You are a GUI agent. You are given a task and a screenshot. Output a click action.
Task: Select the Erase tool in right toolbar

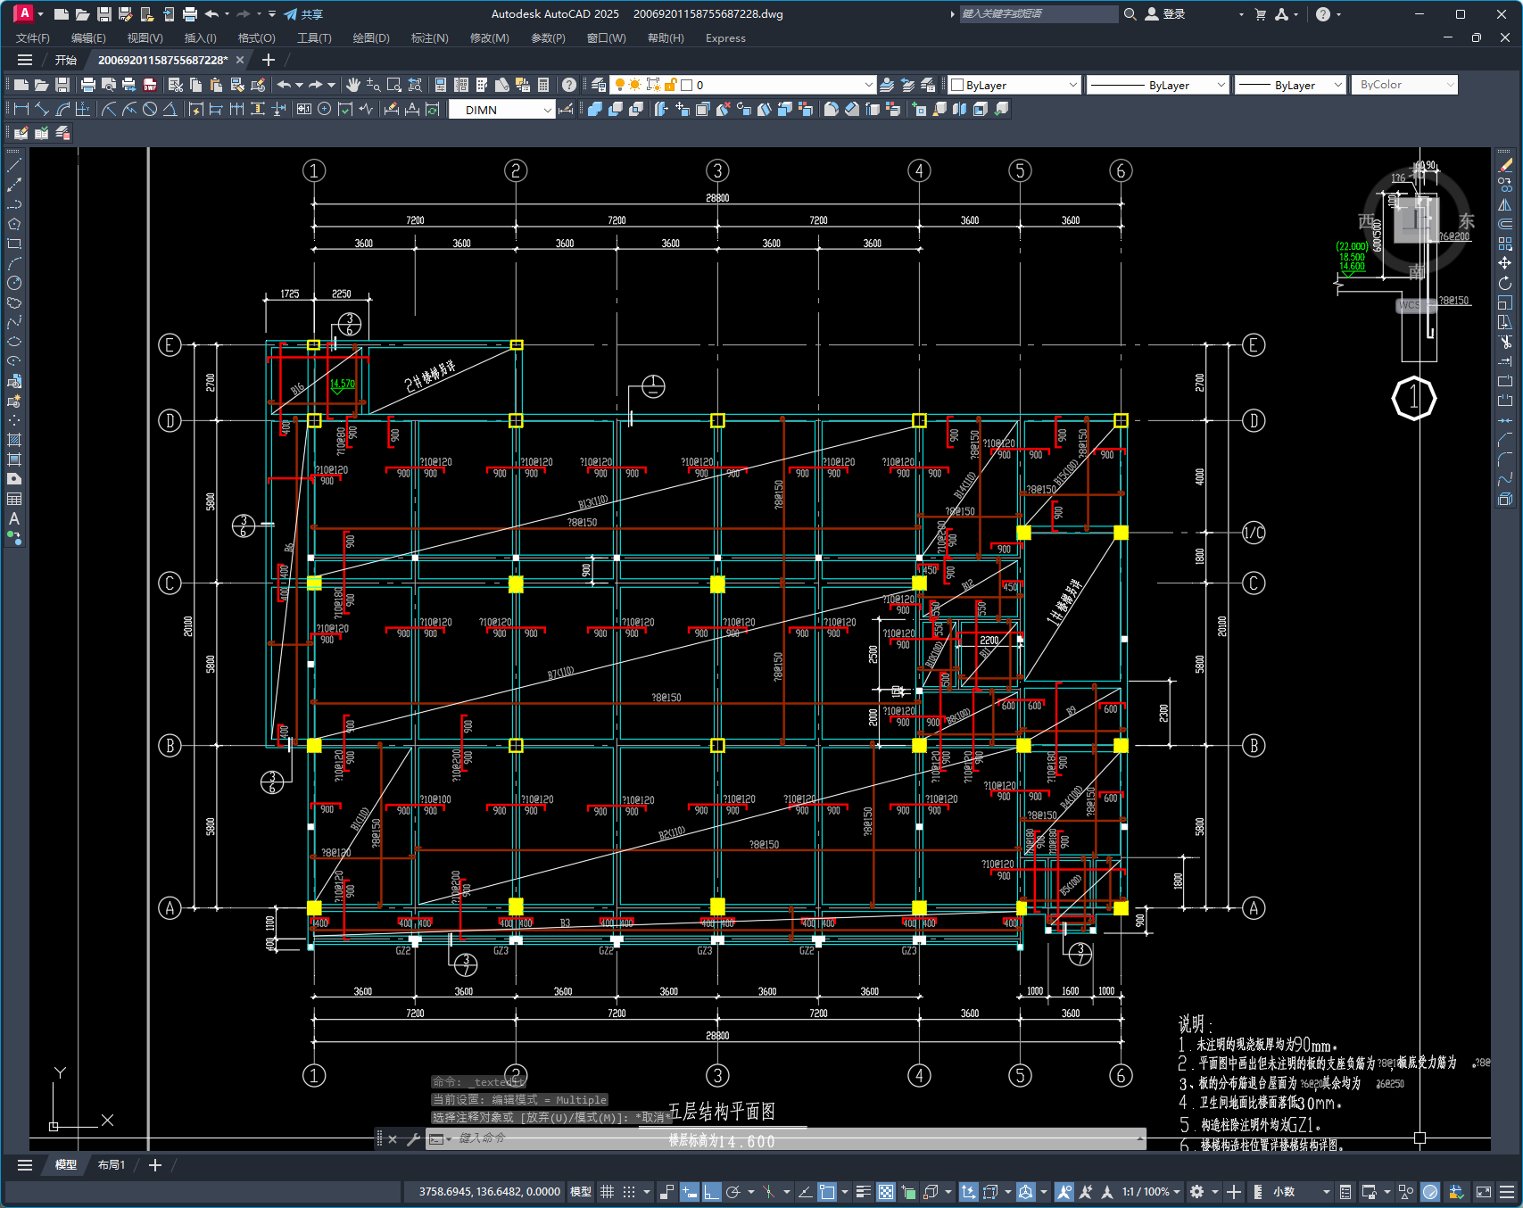[1505, 165]
